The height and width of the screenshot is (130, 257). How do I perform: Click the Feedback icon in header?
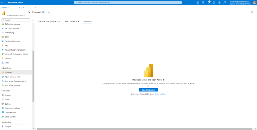(225, 3)
